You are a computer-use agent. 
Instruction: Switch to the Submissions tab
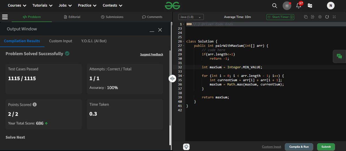click(x=112, y=17)
